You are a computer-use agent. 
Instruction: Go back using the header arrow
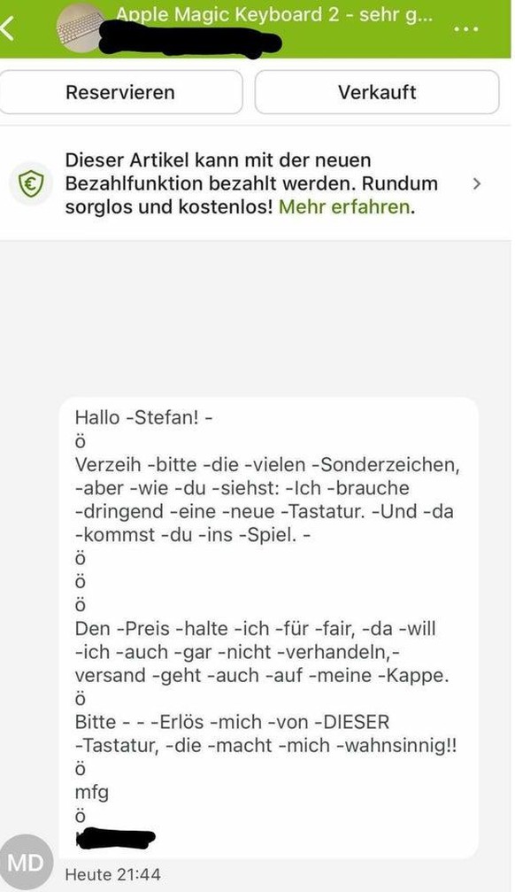point(7,28)
